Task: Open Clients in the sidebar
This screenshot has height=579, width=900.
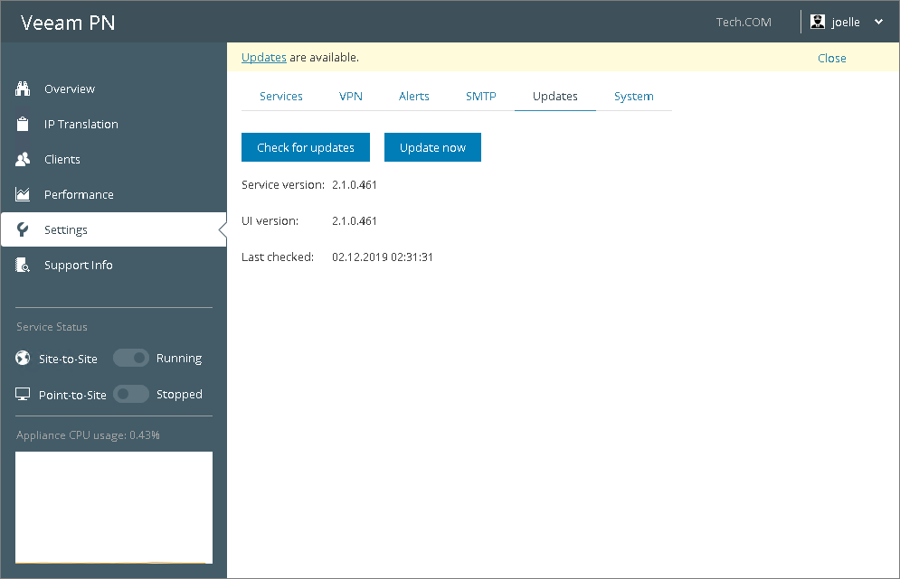Action: pos(114,159)
